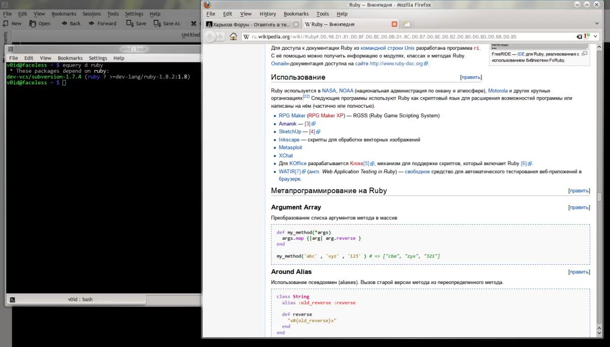The width and height of the screenshot is (610, 347).
Task: Open the Inkscape article link
Action: tap(289, 139)
